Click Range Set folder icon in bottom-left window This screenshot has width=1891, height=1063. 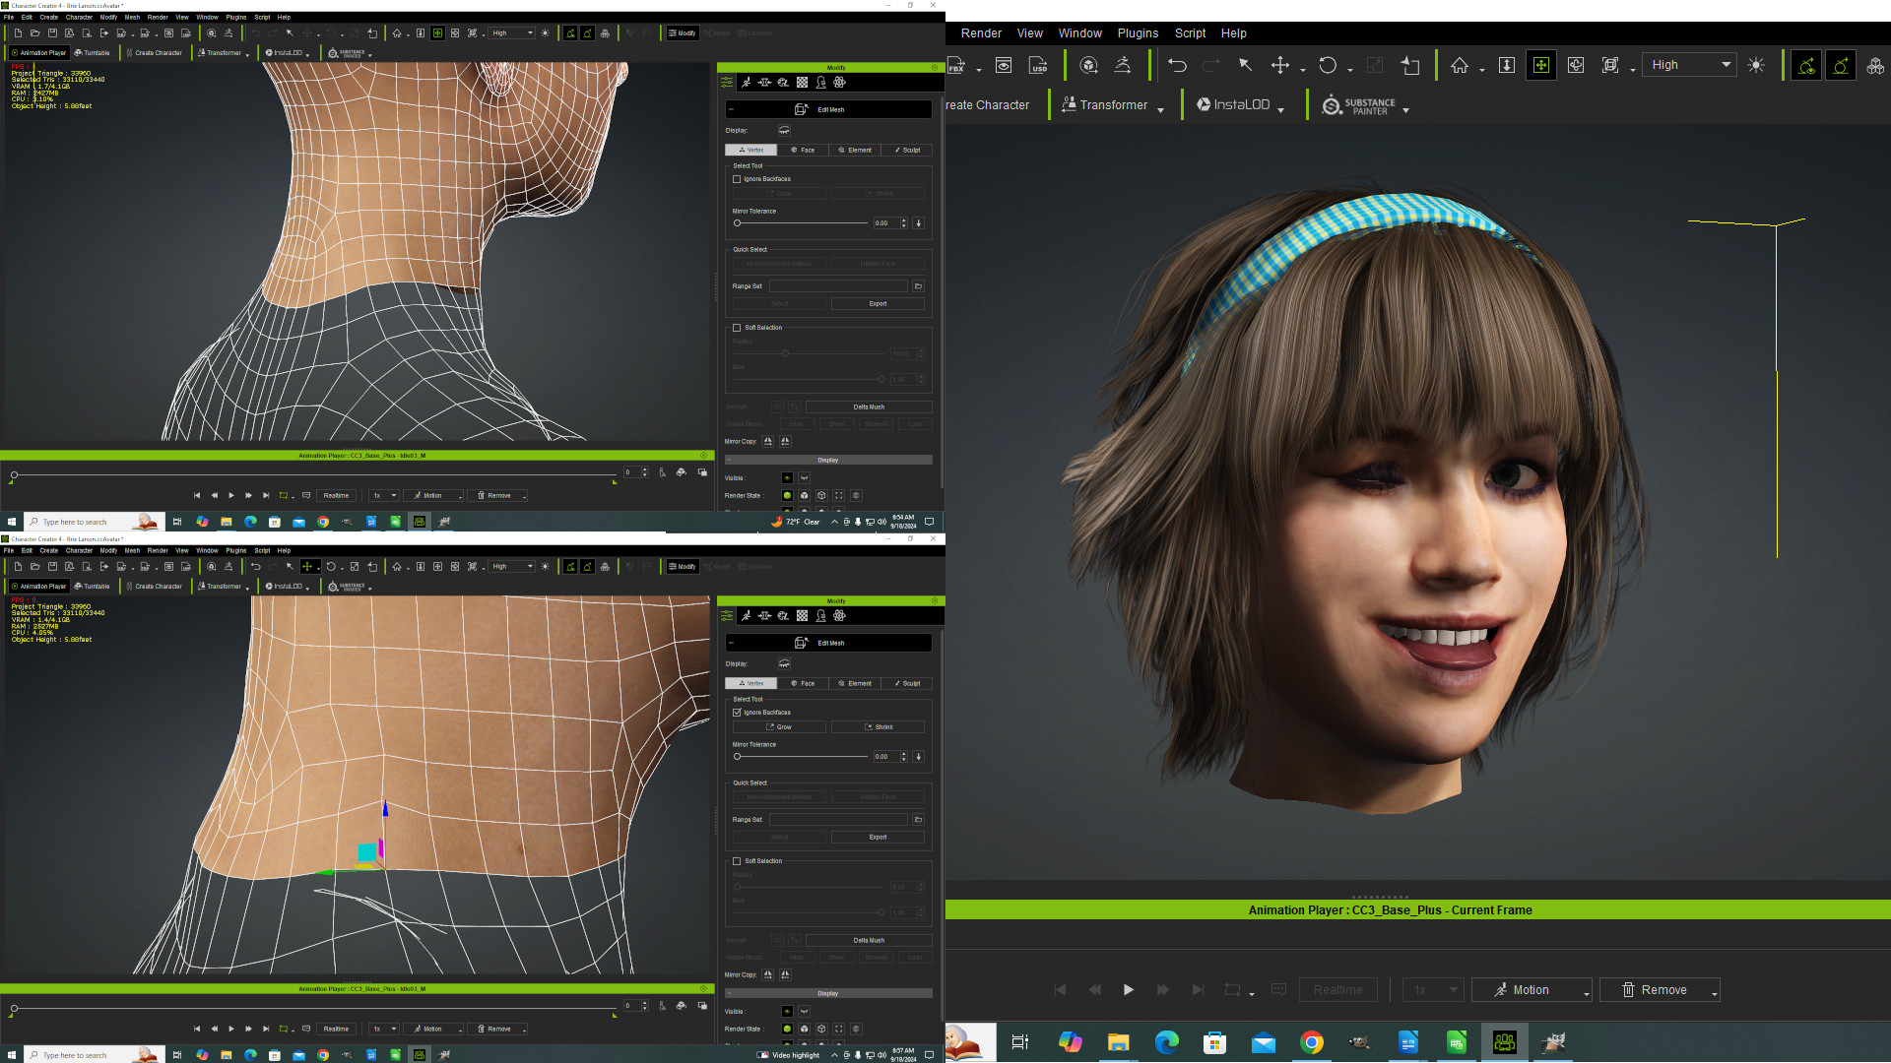click(918, 820)
